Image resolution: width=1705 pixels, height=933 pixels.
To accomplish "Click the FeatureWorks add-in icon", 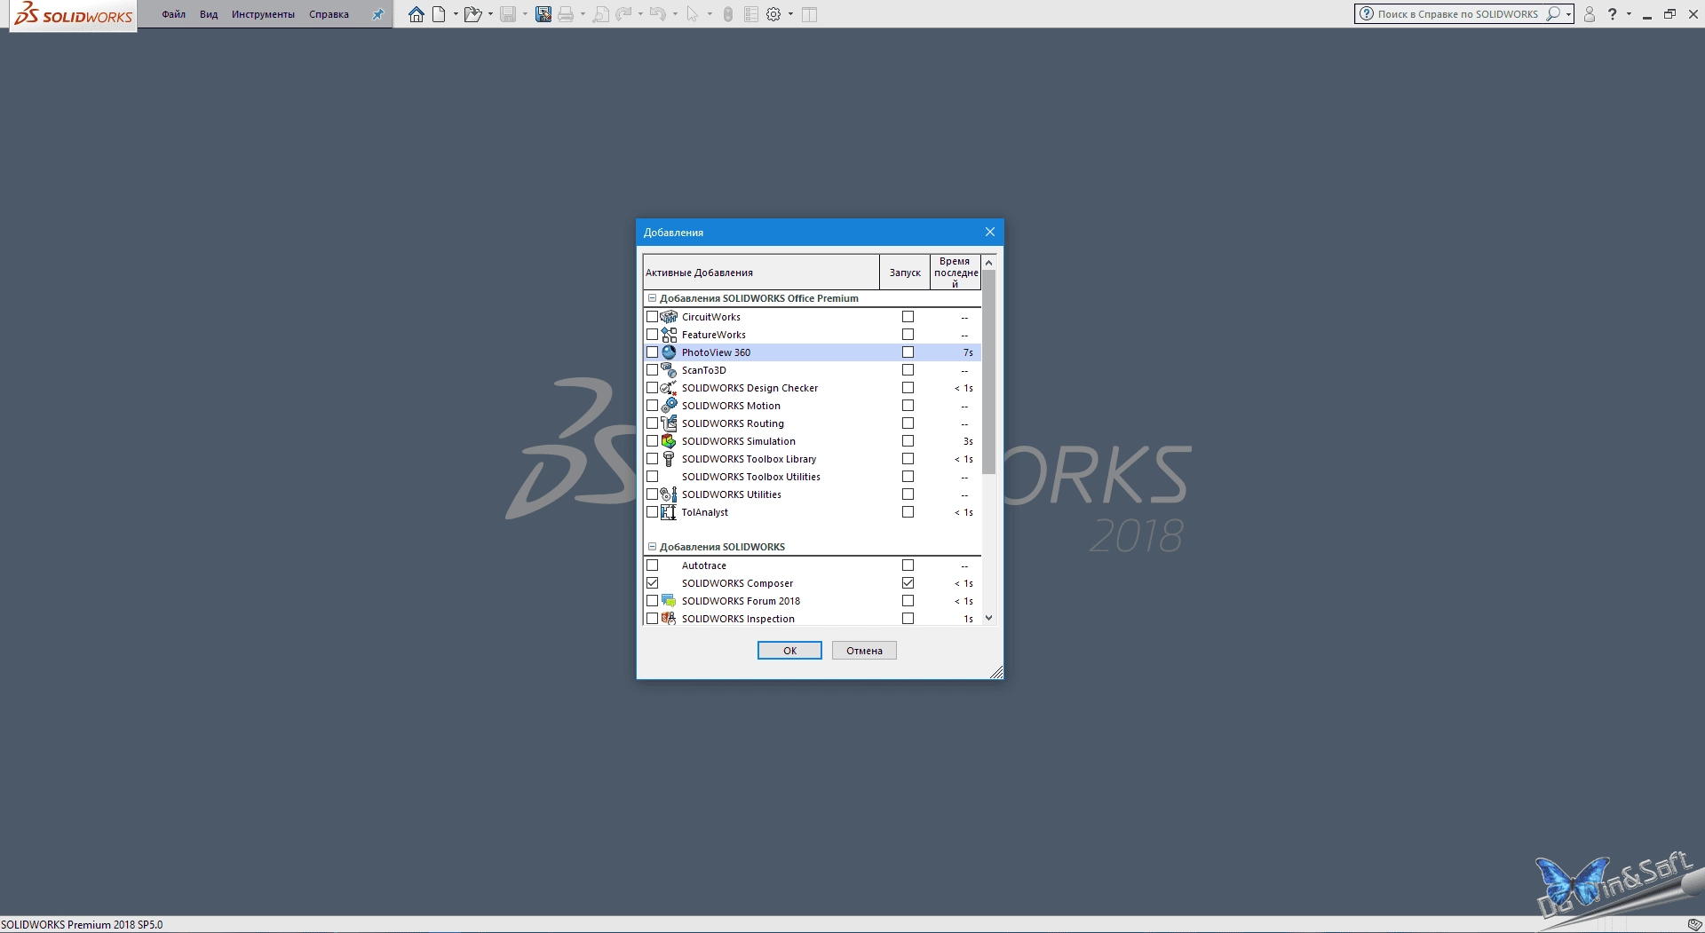I will pyautogui.click(x=669, y=335).
